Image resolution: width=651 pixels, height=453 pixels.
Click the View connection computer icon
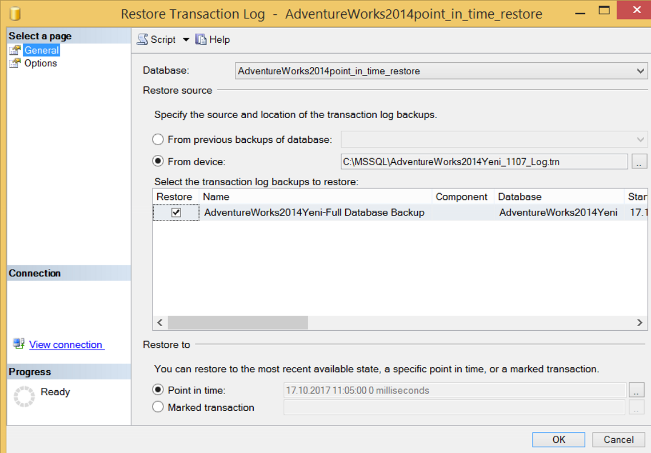tap(19, 343)
